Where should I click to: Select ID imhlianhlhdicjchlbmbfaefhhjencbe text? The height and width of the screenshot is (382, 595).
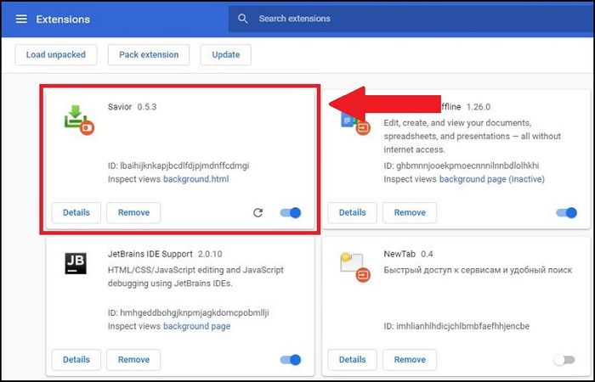tap(462, 326)
